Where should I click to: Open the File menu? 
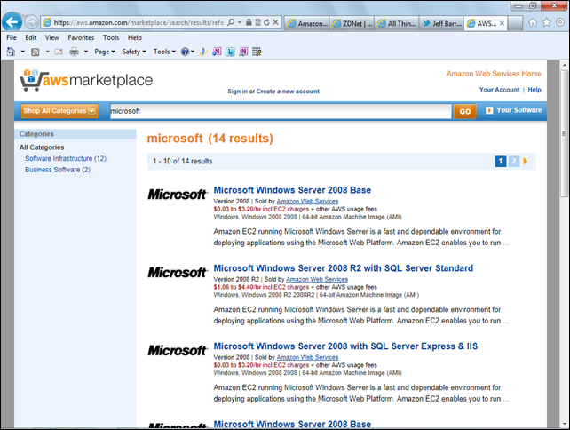point(12,37)
